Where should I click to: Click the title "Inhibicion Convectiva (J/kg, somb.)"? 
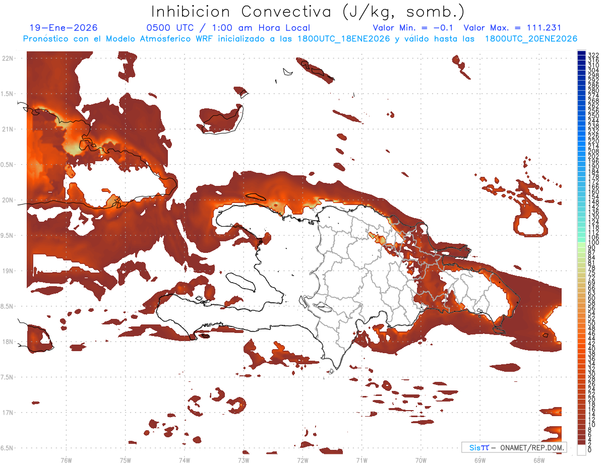pyautogui.click(x=308, y=12)
